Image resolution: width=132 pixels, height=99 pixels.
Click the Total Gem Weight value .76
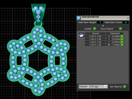100,23
